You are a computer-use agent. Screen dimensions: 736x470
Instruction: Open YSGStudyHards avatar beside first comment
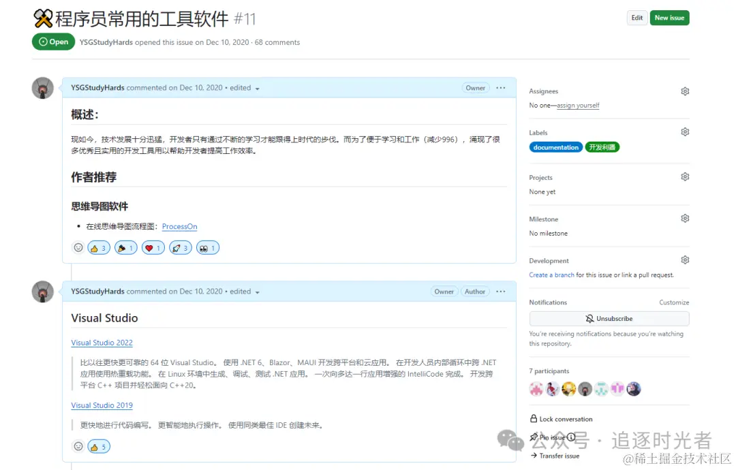coord(43,88)
